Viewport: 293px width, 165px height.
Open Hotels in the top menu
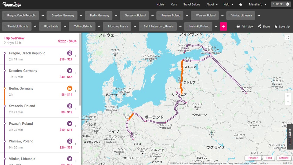tap(160, 4)
